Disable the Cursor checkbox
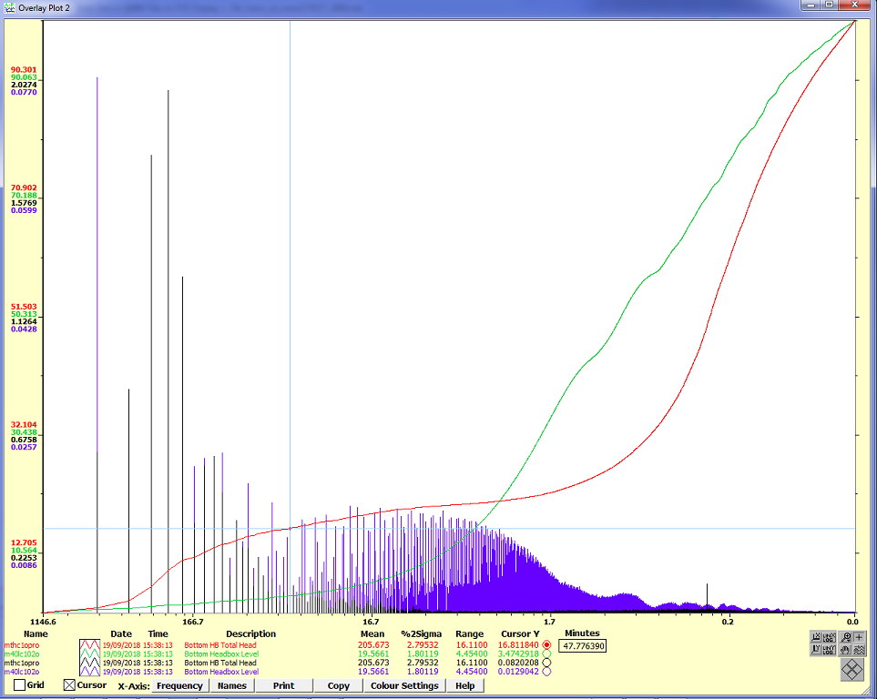 pos(68,685)
